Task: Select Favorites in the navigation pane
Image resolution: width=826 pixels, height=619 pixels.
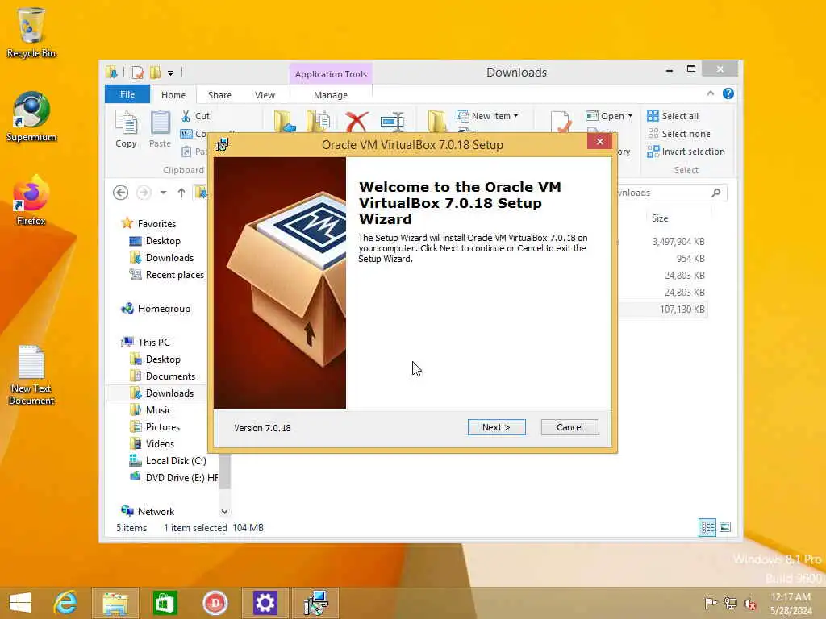Action: pyautogui.click(x=156, y=224)
